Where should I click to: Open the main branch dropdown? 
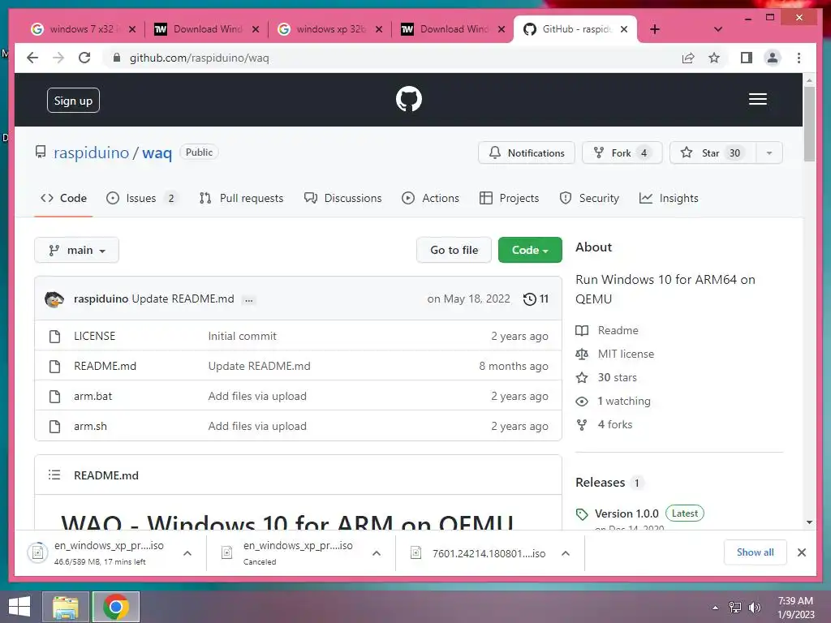[76, 250]
